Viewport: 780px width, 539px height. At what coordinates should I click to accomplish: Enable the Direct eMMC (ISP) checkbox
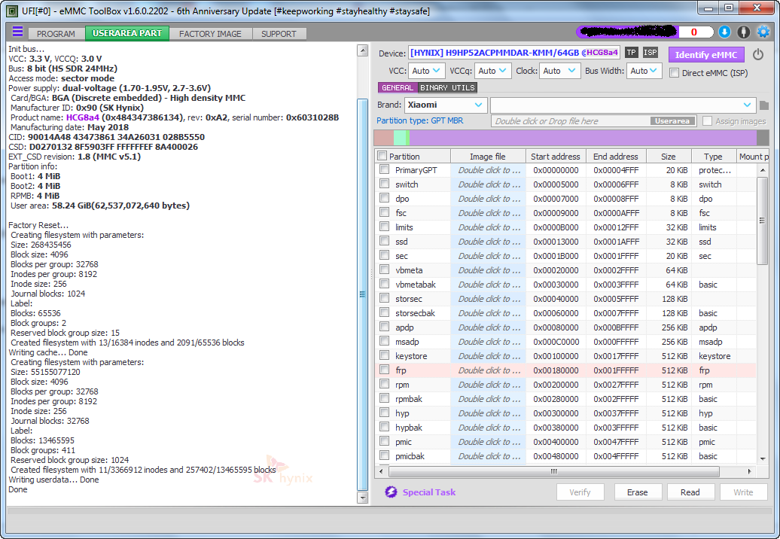coord(675,73)
